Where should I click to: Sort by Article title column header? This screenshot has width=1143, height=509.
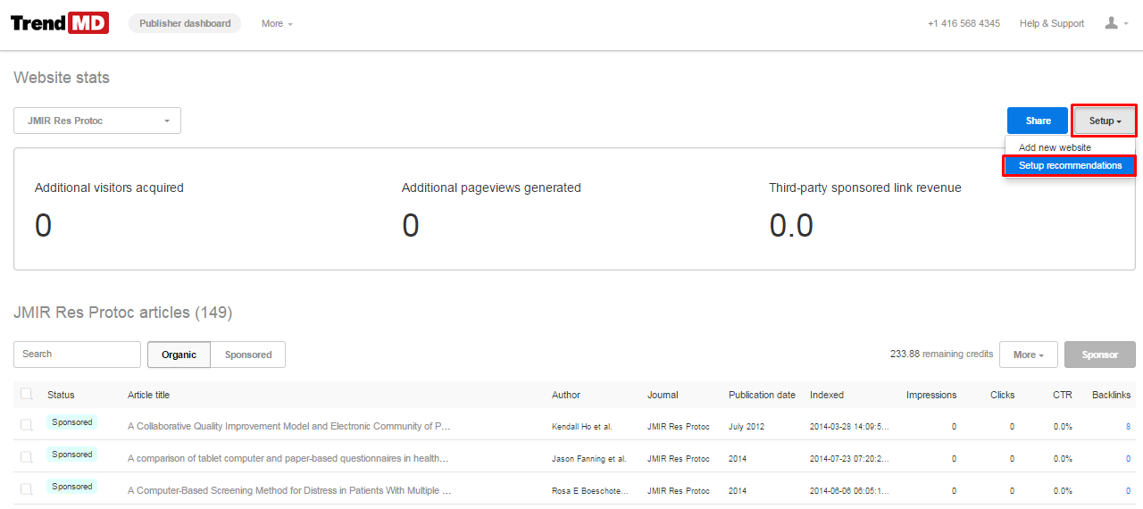tap(148, 395)
